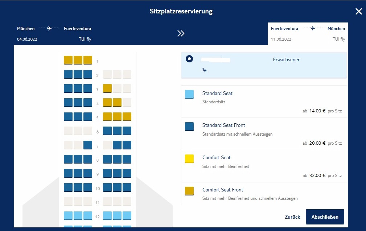Select the leftmost light-blue seat in row 12

(68, 216)
